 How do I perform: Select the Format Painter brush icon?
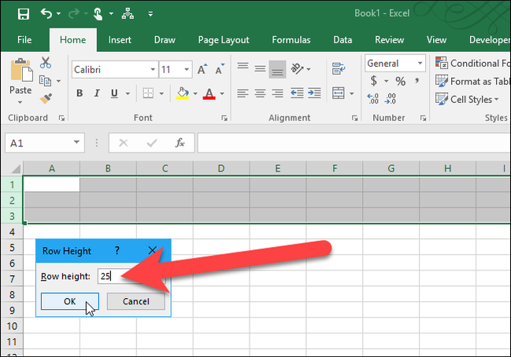point(45,98)
